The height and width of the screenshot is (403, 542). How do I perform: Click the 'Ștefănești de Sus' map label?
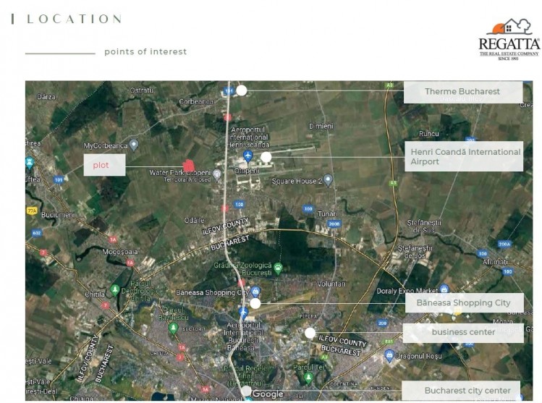click(424, 226)
